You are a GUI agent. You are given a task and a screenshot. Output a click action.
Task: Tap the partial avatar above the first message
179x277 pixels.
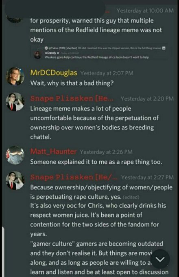point(14,20)
